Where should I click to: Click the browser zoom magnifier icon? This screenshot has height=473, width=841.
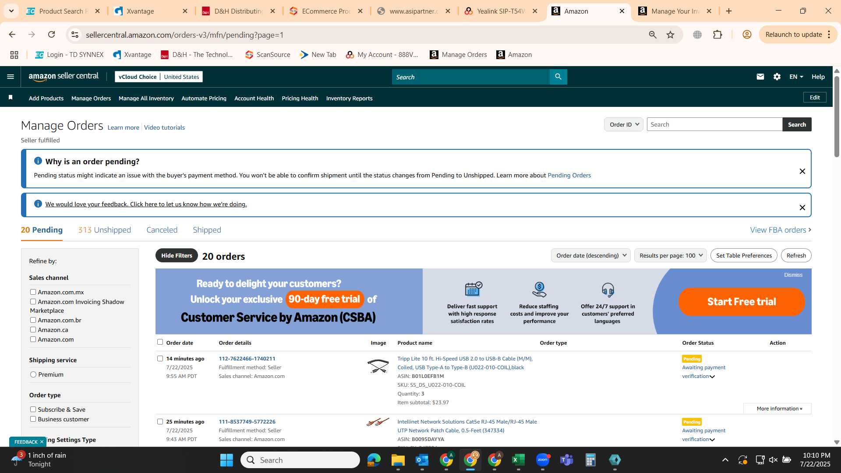tap(653, 35)
